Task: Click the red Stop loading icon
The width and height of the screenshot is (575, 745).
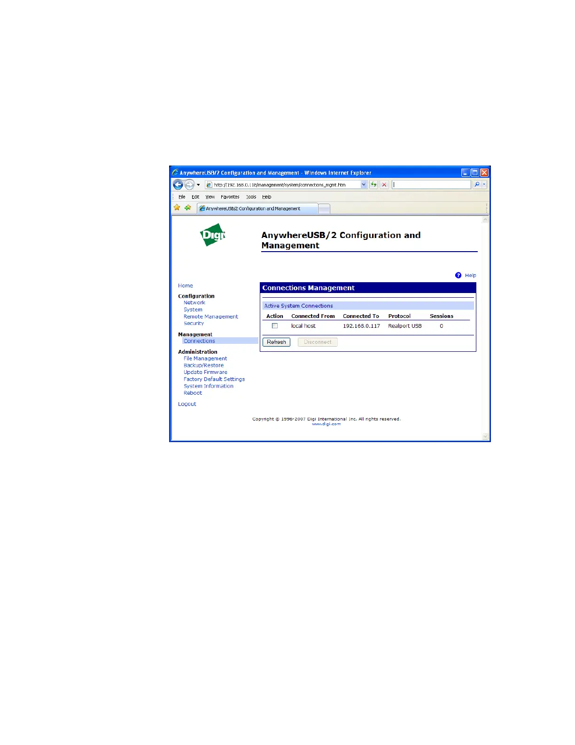Action: point(384,185)
